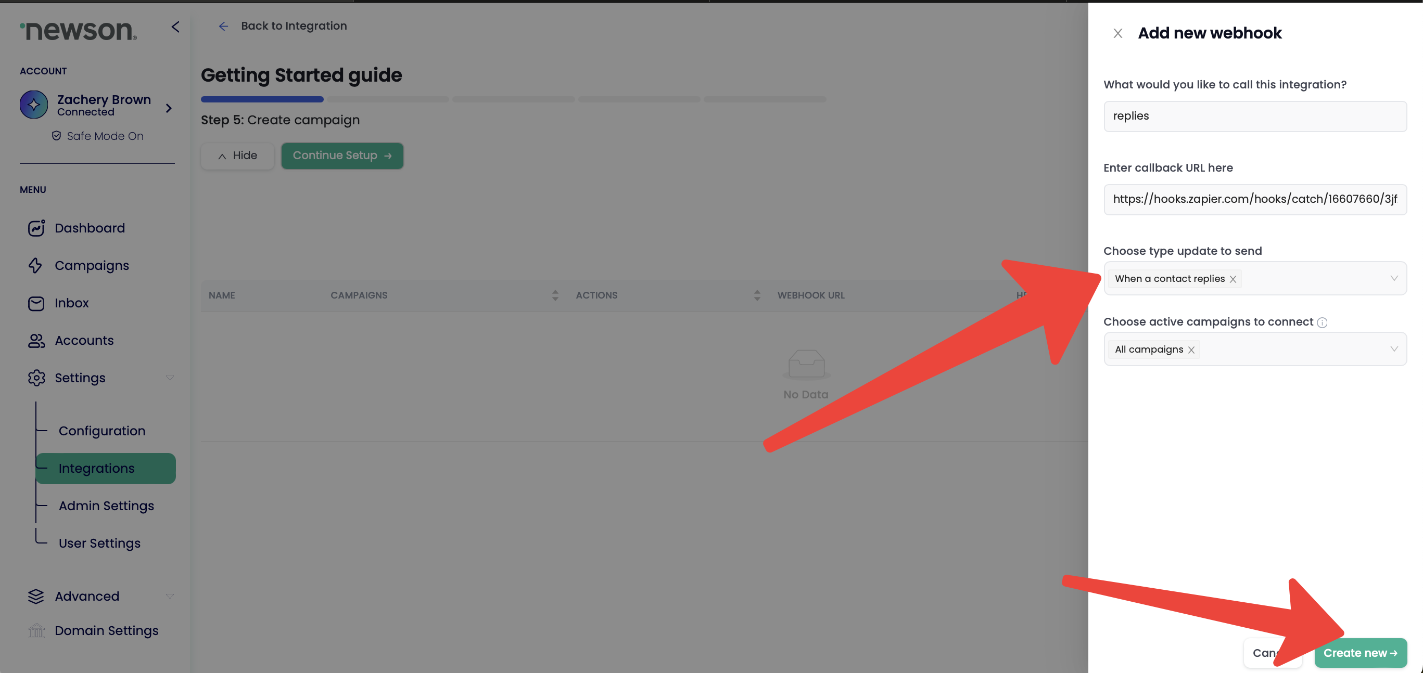Remove the 'All campaigns' tag
1423x673 pixels.
pos(1191,350)
